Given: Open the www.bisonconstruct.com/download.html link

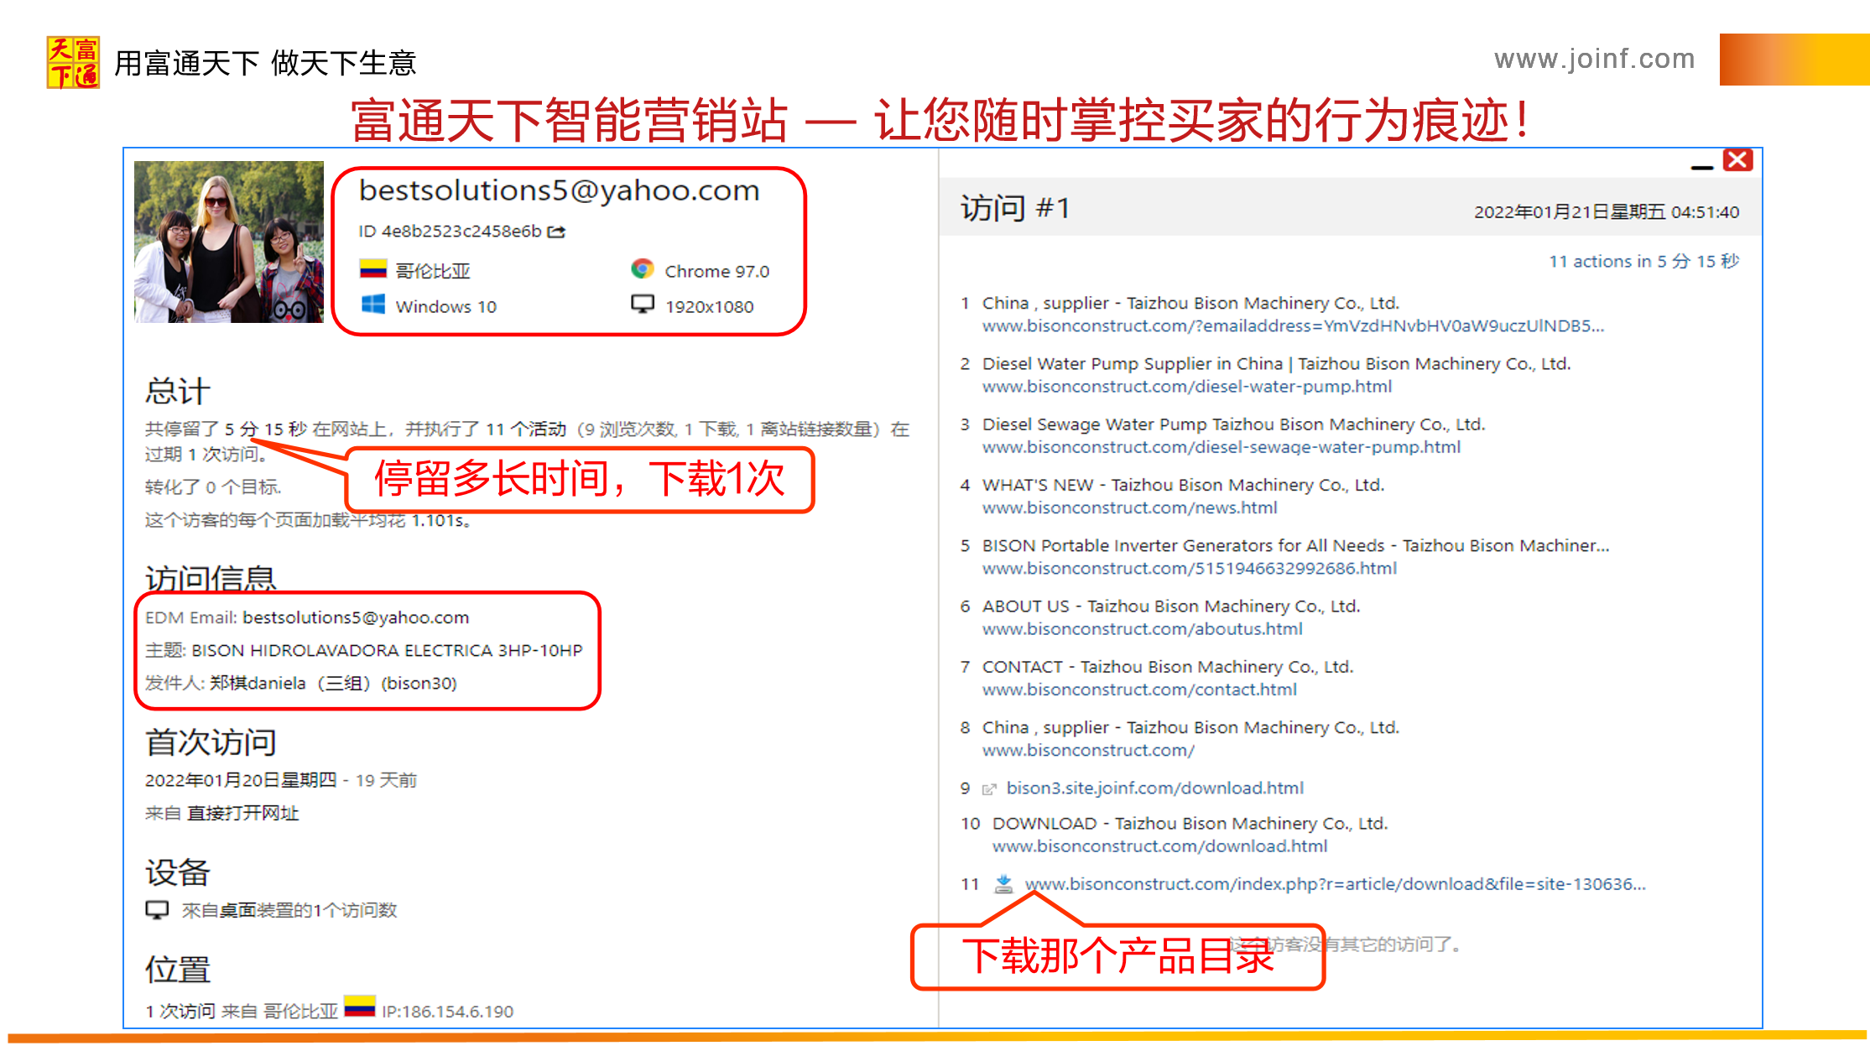Looking at the screenshot, I should pyautogui.click(x=1159, y=846).
